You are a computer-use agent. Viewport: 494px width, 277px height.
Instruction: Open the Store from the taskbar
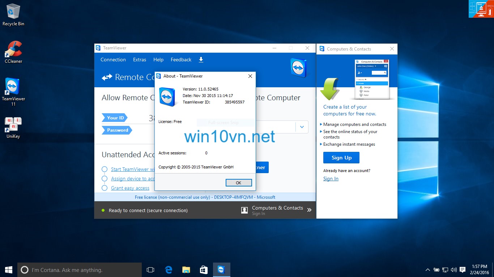click(204, 270)
